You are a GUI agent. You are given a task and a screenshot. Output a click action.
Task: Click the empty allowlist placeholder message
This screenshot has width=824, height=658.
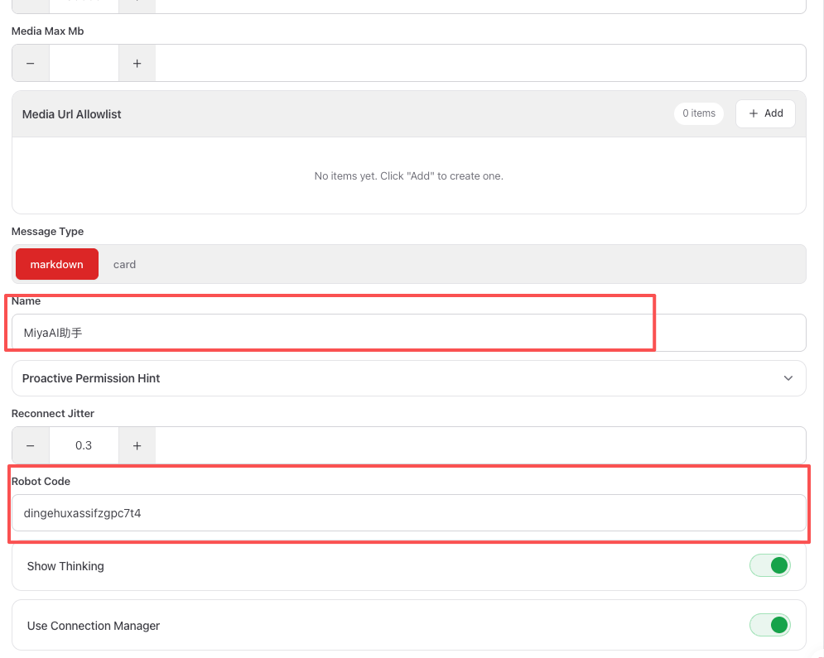[409, 176]
